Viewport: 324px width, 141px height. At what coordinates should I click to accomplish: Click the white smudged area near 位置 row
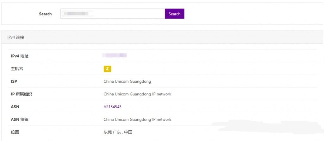click(266, 127)
